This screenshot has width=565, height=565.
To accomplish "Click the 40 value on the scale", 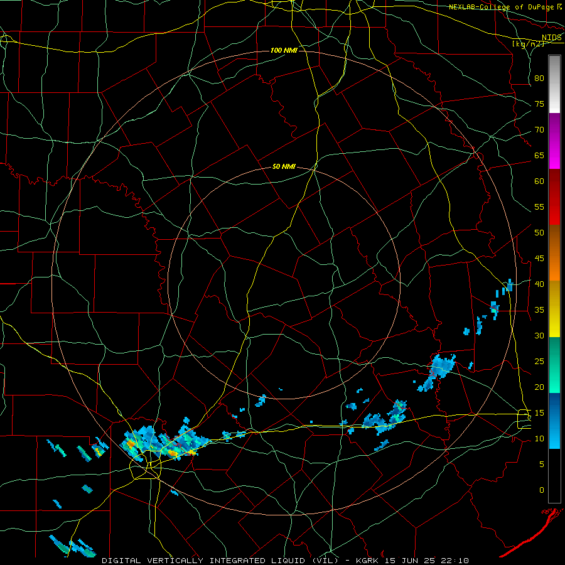I will [539, 284].
